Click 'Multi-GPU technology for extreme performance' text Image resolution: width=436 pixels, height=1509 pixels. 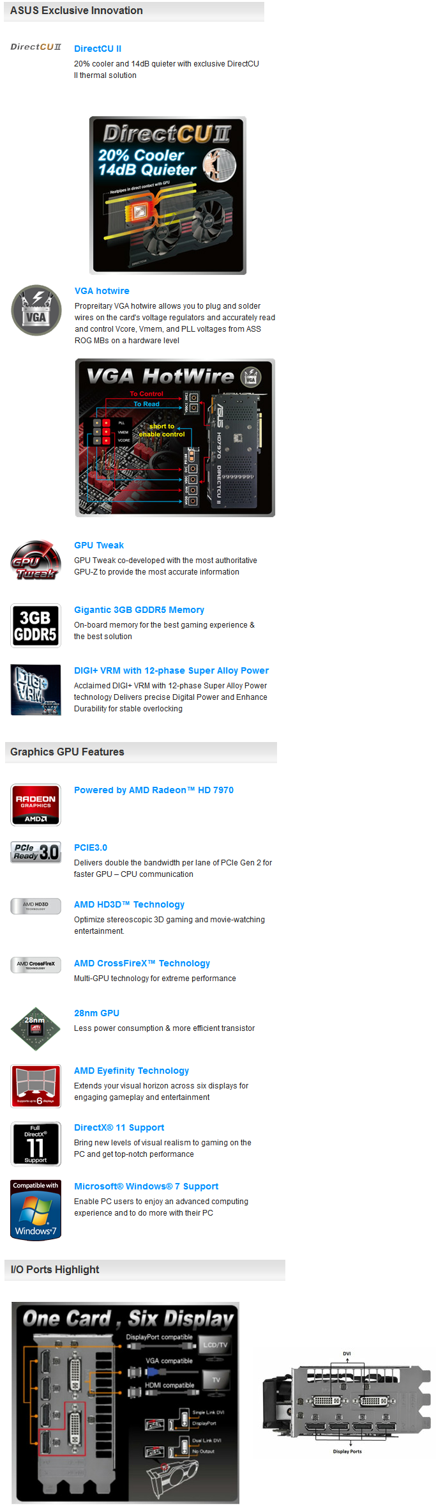click(155, 979)
